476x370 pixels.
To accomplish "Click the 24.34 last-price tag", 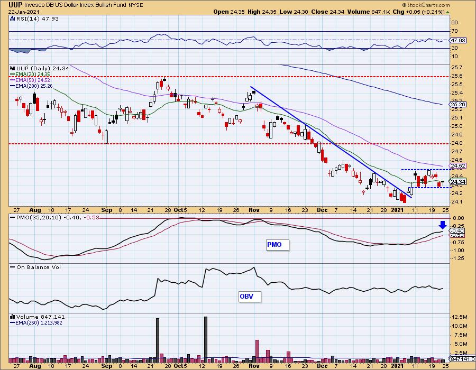I will pos(458,182).
